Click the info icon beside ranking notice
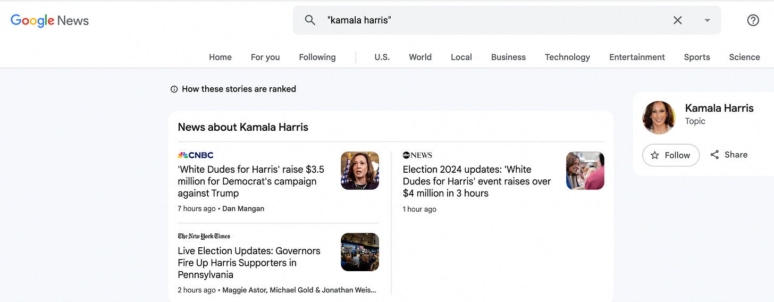 pos(174,89)
